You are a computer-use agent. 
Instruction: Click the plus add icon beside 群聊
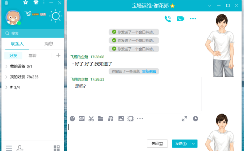[58, 55]
